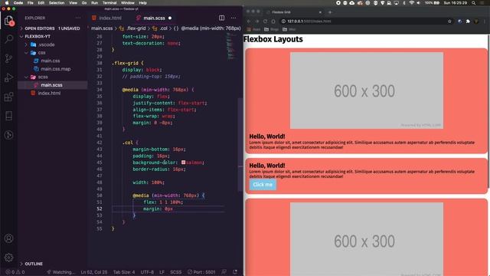Open the editor More Actions menu
This screenshot has height=276, width=490.
coord(233,18)
